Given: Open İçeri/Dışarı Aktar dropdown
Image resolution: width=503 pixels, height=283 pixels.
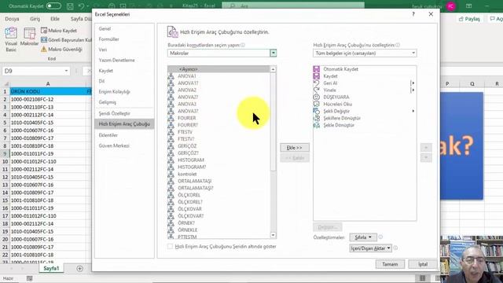Looking at the screenshot, I should tap(370, 248).
